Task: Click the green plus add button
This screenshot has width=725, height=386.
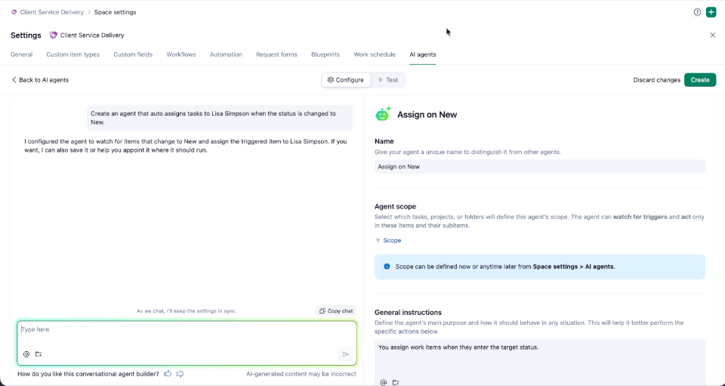Action: tap(711, 13)
